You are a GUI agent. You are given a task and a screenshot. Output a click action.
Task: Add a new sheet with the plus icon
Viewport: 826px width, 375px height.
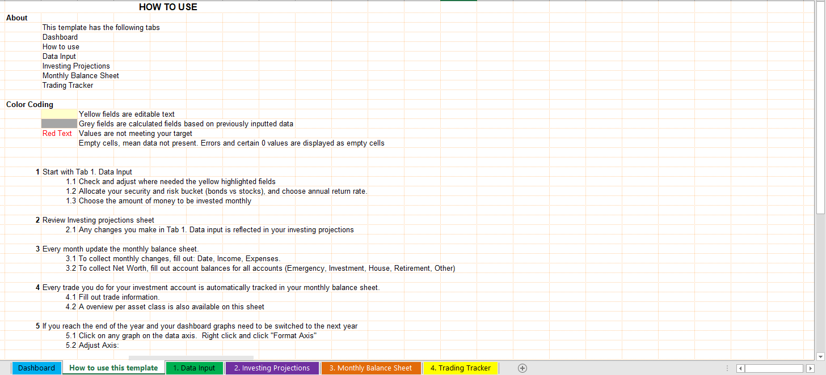pyautogui.click(x=522, y=368)
